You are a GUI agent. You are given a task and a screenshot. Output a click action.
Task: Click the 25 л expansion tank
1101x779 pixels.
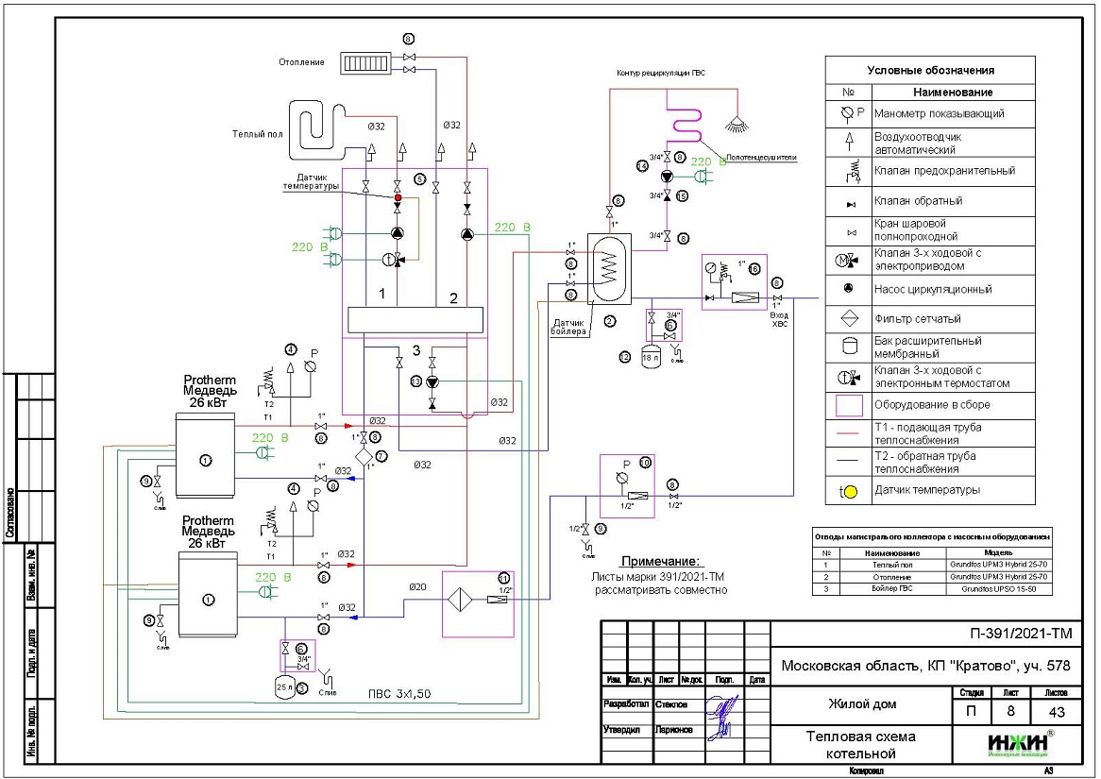(x=284, y=687)
